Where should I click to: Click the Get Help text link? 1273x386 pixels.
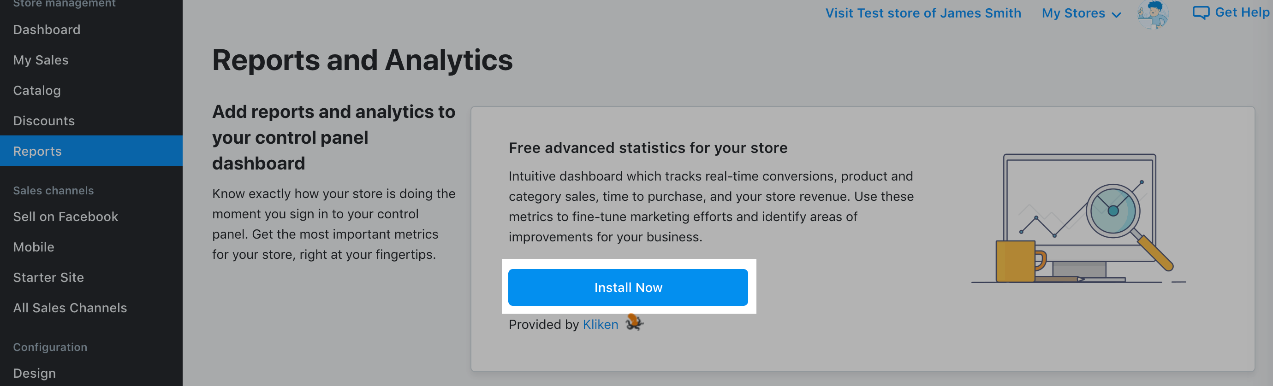(1241, 12)
